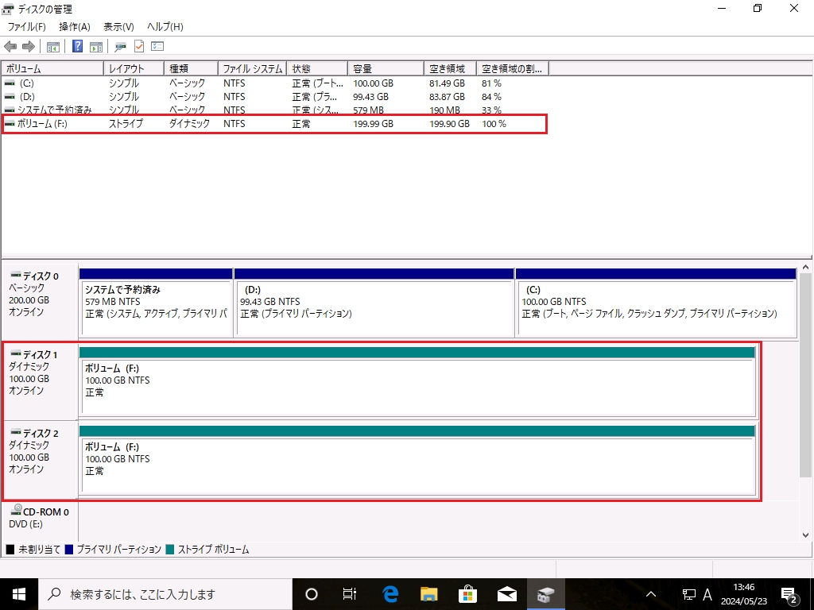Click the 81.49 GB free space cell
814x610 pixels.
click(447, 83)
